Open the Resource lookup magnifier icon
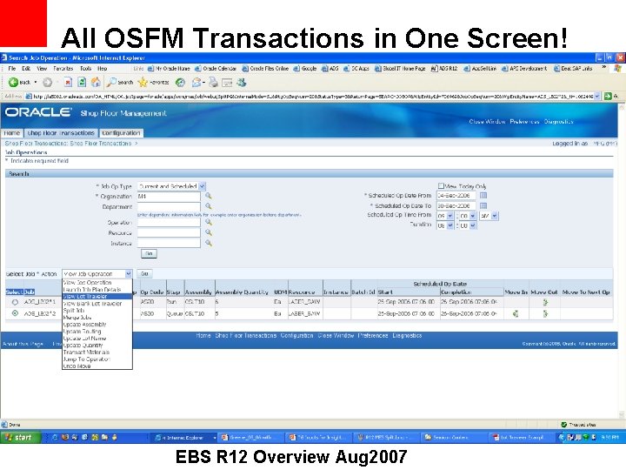 point(209,232)
